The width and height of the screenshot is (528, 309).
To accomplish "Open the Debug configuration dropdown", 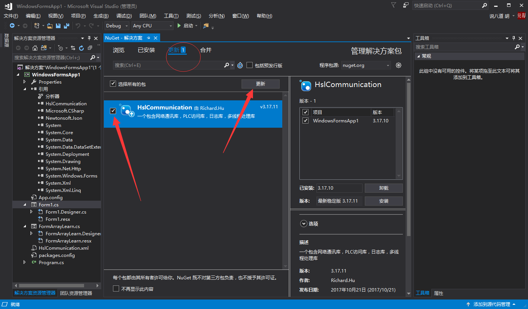I will (x=116, y=26).
